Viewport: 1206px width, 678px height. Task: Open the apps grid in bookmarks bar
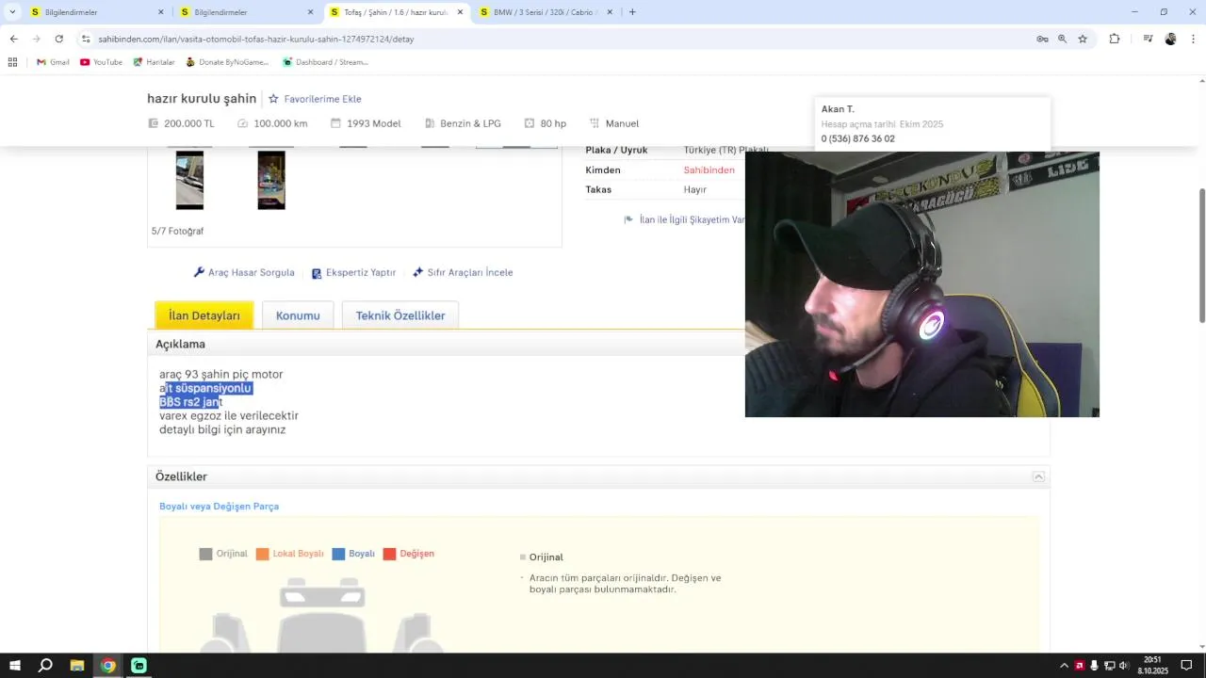12,62
